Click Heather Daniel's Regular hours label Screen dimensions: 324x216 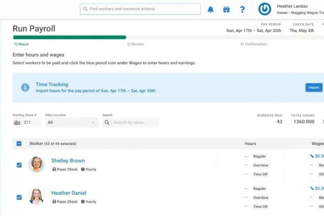click(259, 188)
